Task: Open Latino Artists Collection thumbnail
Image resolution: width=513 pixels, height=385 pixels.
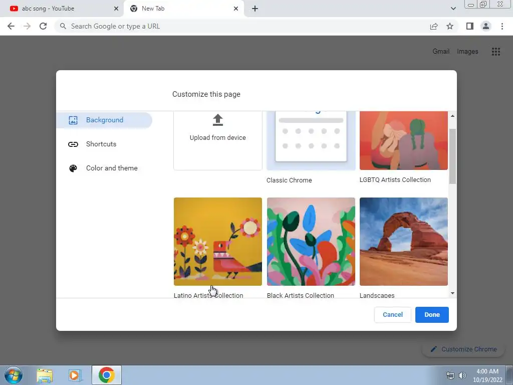Action: coord(218,242)
